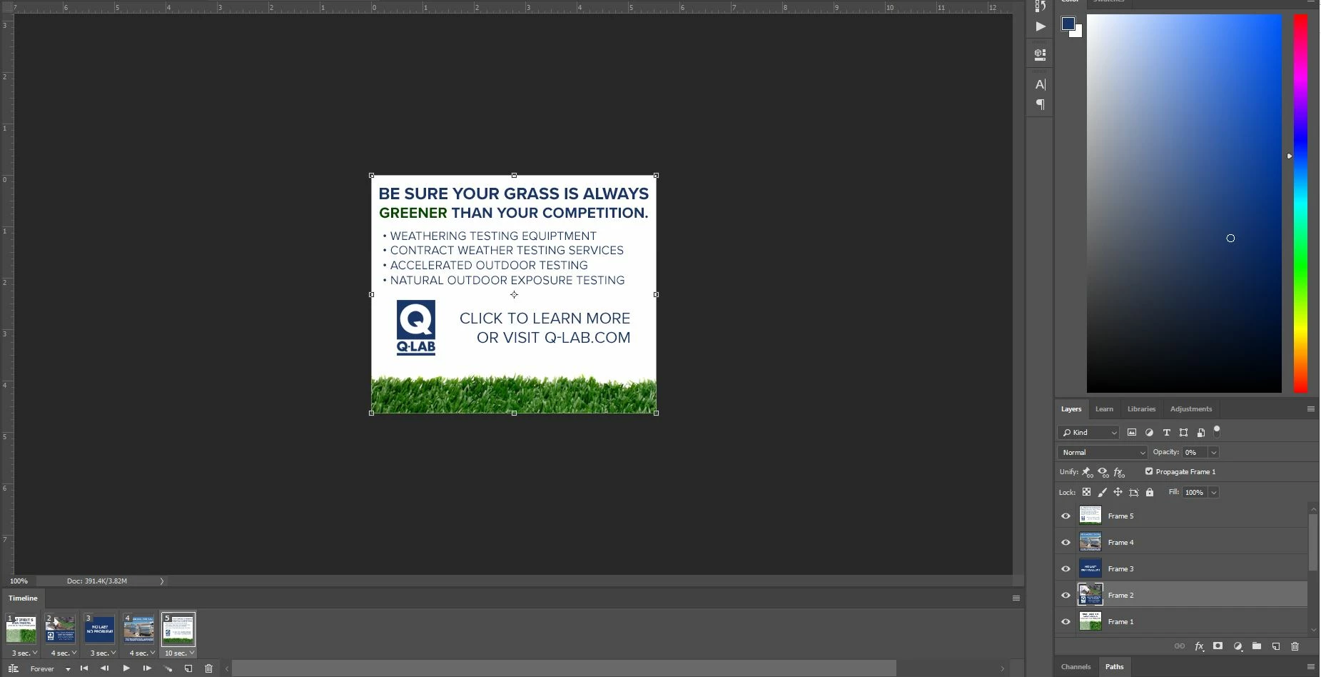1321x677 pixels.
Task: Click Unify layer visibility icon
Action: (x=1103, y=472)
